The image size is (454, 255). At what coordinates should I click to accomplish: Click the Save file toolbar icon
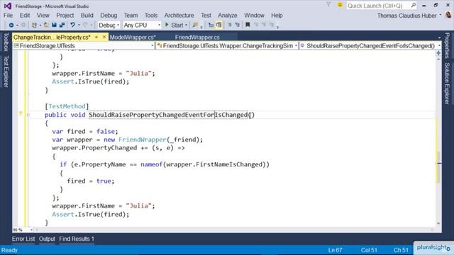pyautogui.click(x=54, y=25)
